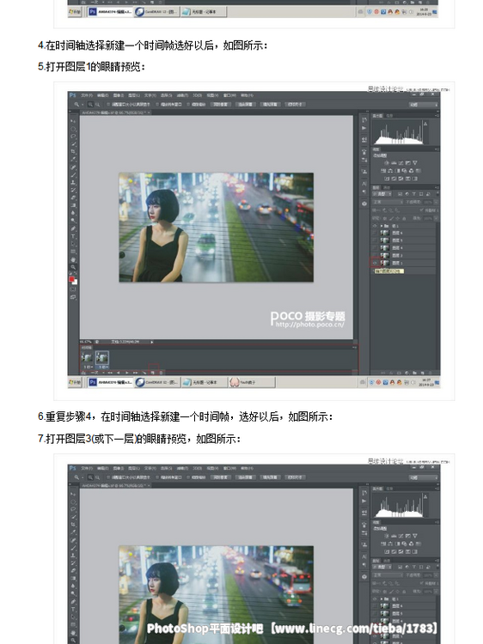Screen dimensions: 483x644
Task: Click 打印尺寸 button in step-5 options bar
Action: pos(295,105)
